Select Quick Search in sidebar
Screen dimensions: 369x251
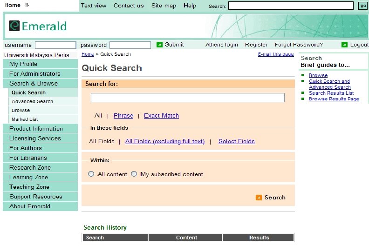(x=43, y=92)
